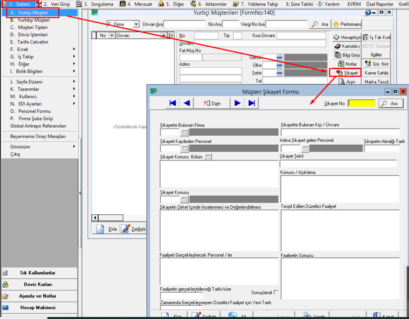Open Performans star button
The width and height of the screenshot is (409, 319).
[346, 24]
